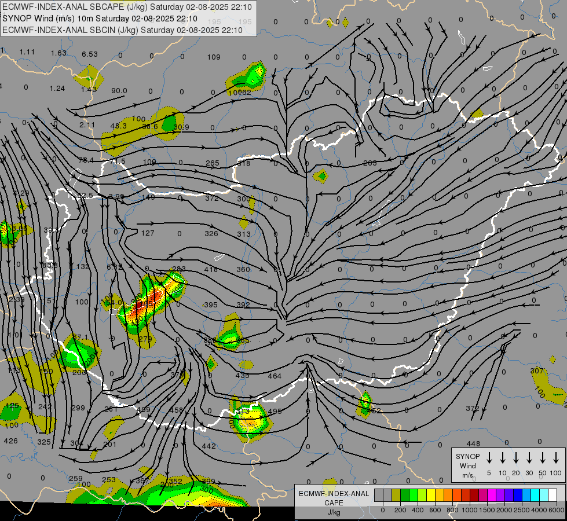The height and width of the screenshot is (521, 567).
Task: Click the 448 grid value on the map
Action: (x=473, y=443)
